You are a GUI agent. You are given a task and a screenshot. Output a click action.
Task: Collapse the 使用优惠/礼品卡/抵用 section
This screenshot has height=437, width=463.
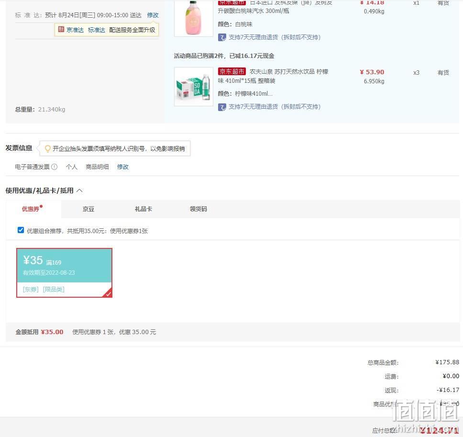(x=79, y=191)
